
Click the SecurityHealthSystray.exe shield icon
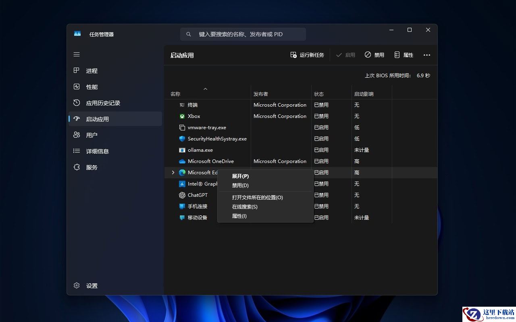(182, 138)
